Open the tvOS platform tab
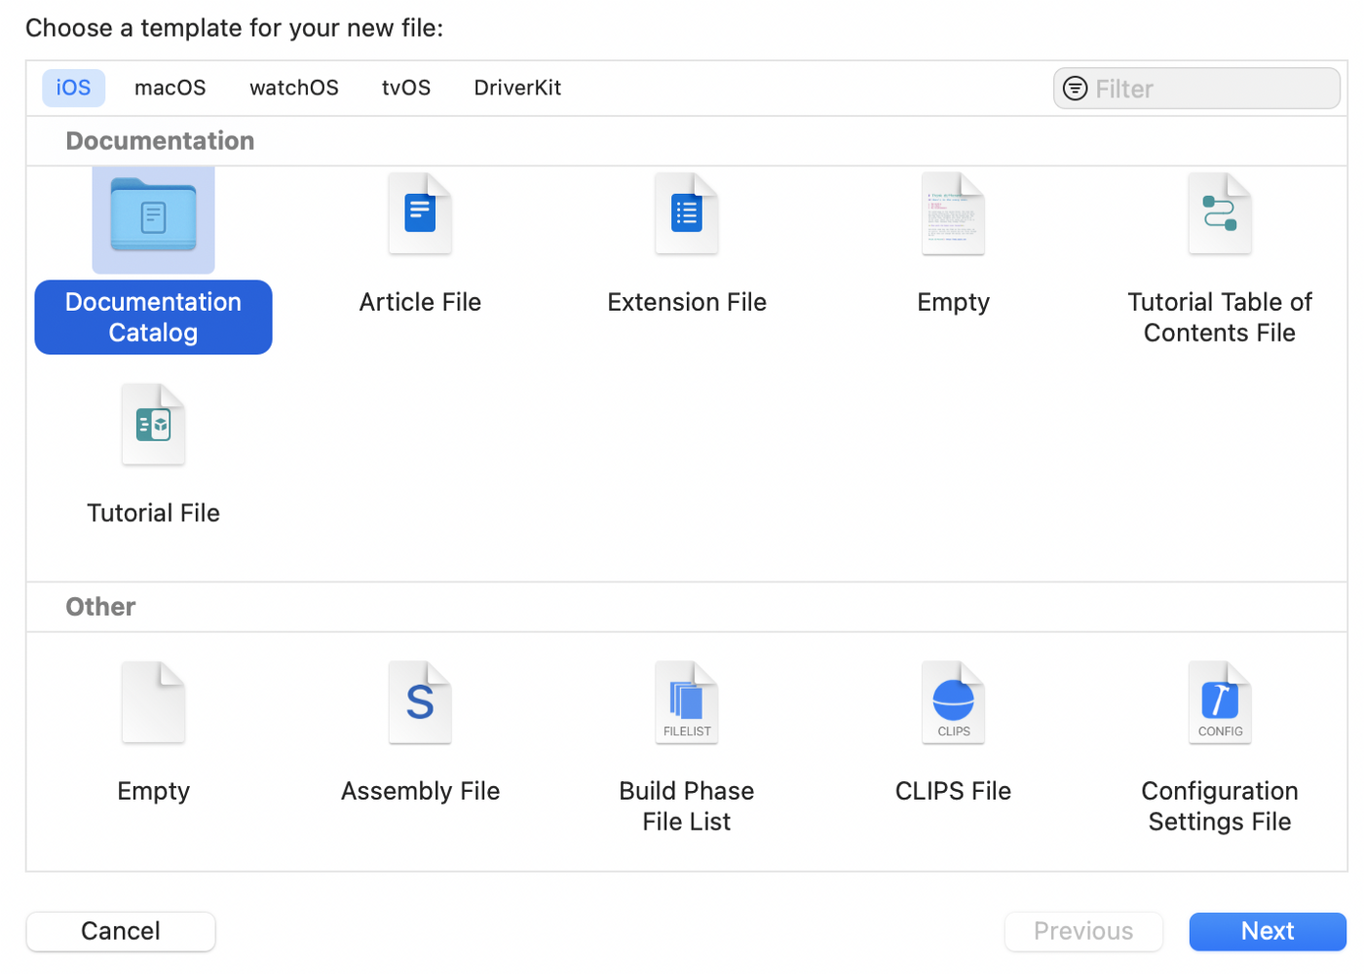Image resolution: width=1364 pixels, height=974 pixels. click(406, 88)
